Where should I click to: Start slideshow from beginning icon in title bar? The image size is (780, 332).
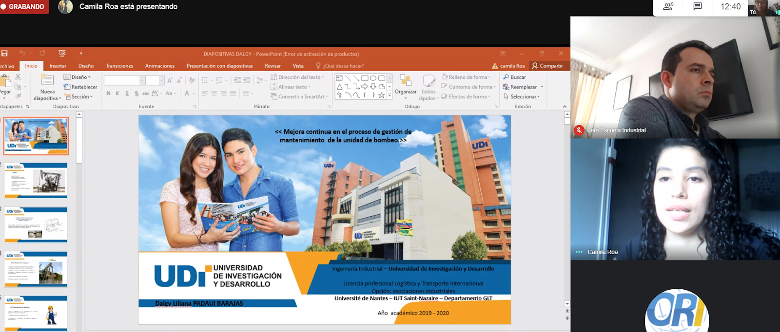(x=62, y=53)
